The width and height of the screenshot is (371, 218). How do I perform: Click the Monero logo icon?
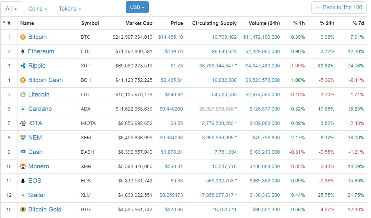click(23, 166)
